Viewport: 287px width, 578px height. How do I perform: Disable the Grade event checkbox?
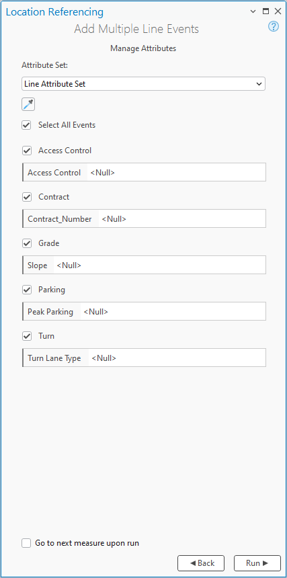click(26, 244)
